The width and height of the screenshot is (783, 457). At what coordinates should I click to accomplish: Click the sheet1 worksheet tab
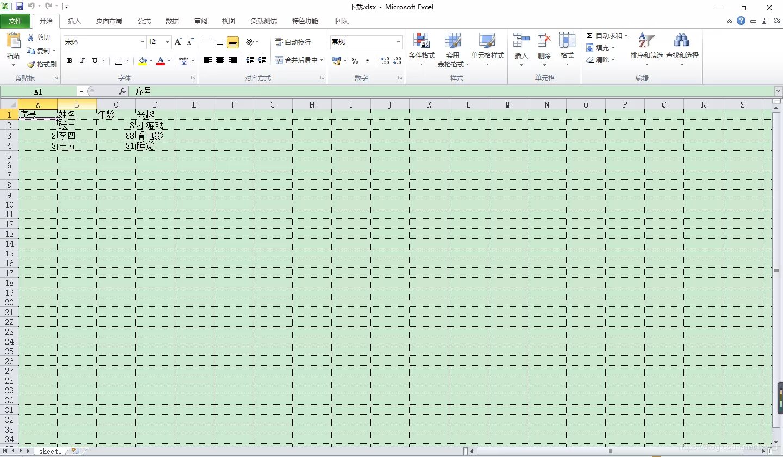(50, 451)
